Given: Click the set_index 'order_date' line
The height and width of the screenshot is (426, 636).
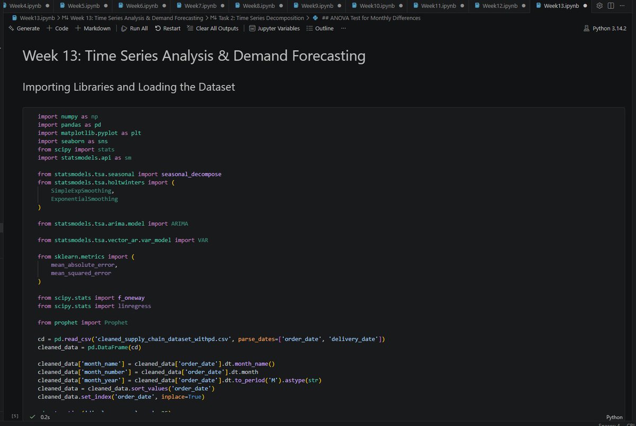Looking at the screenshot, I should 121,396.
